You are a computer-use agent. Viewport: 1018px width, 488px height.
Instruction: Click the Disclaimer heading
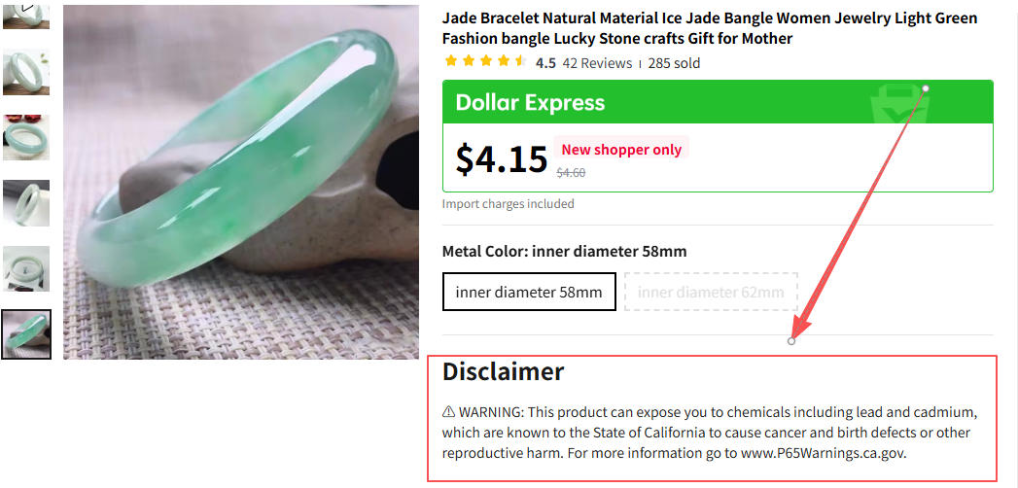[x=503, y=371]
